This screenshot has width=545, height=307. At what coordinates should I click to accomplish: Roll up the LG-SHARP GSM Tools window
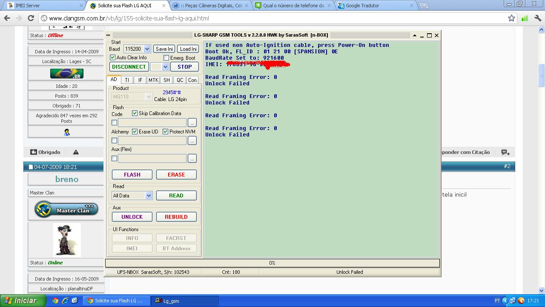pos(415,35)
